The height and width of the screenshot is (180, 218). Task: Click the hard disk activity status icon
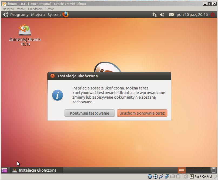click(x=150, y=176)
